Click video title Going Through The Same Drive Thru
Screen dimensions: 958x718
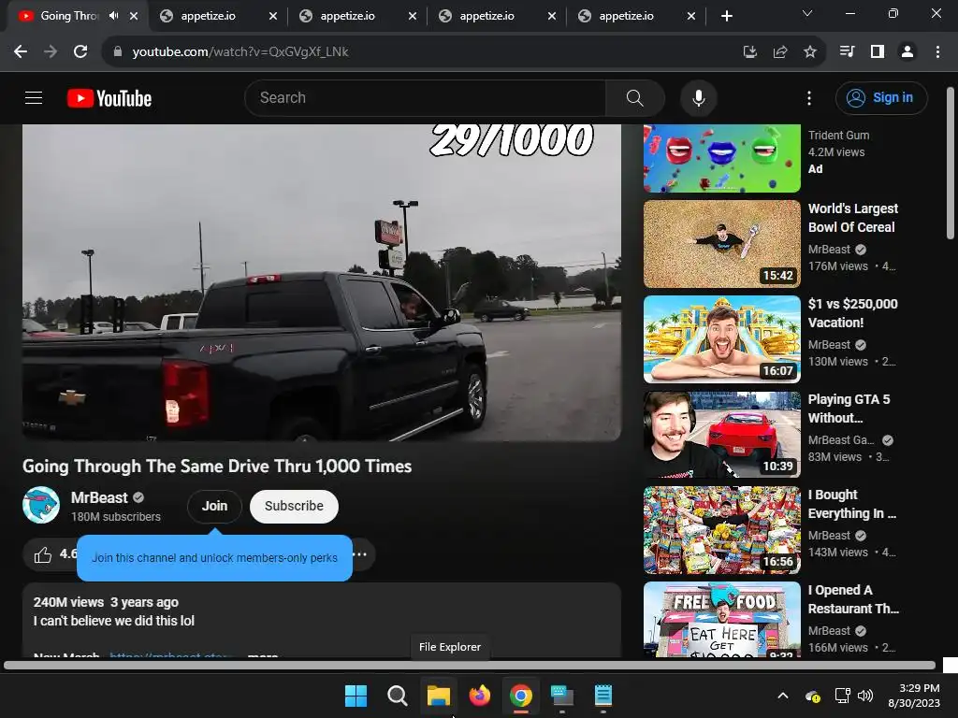click(217, 467)
